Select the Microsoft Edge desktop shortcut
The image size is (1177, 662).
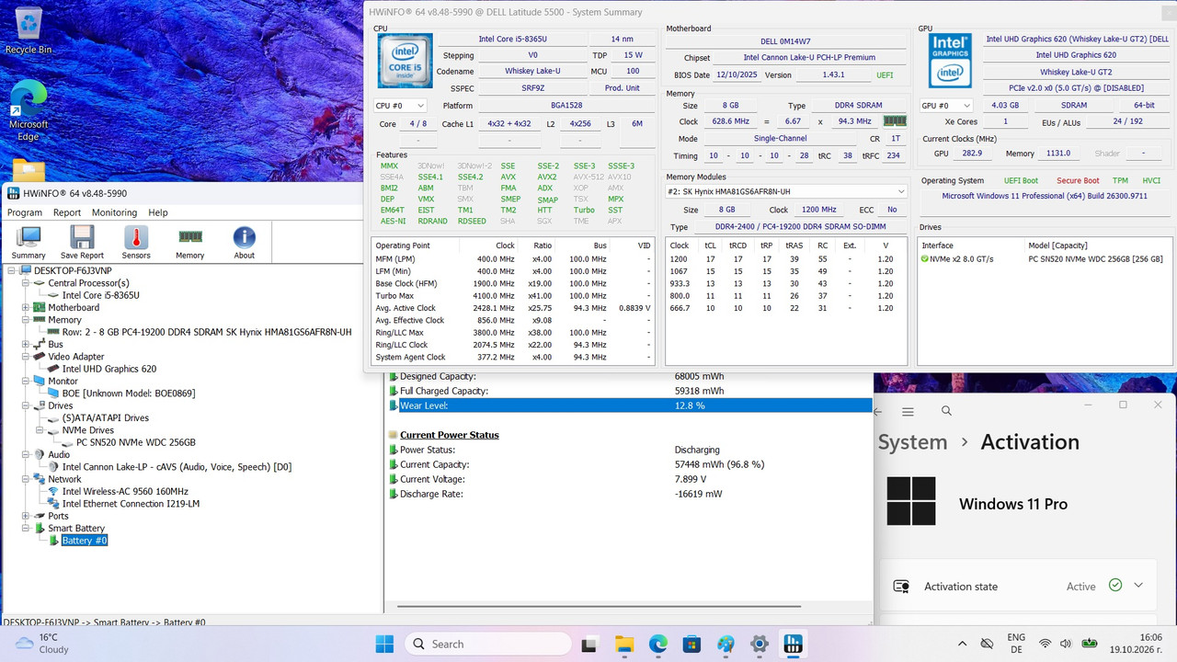pos(29,111)
